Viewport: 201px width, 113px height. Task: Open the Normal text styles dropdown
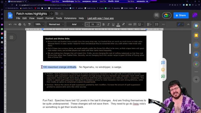pyautogui.click(x=56, y=24)
